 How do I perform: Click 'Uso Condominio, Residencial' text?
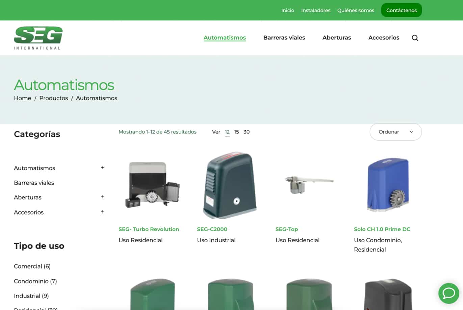coord(378,245)
